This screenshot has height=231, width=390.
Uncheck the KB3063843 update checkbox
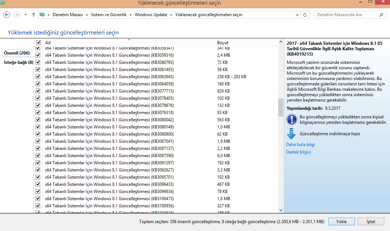point(38,77)
